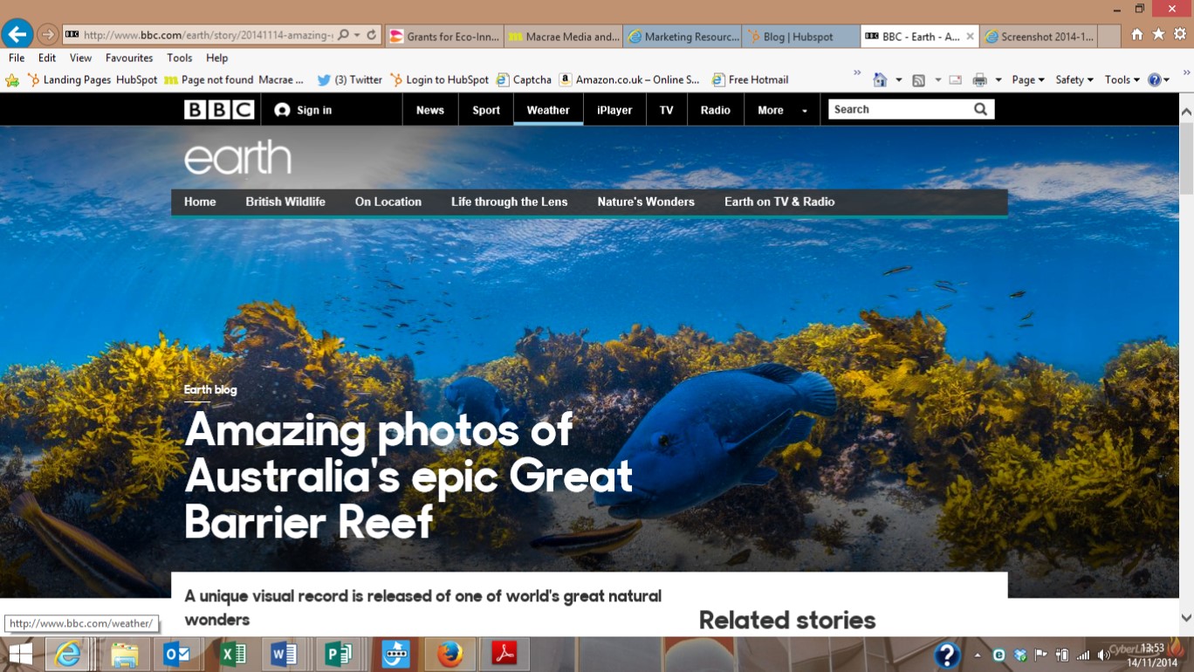Open the Page dropdown menu

tap(1028, 79)
